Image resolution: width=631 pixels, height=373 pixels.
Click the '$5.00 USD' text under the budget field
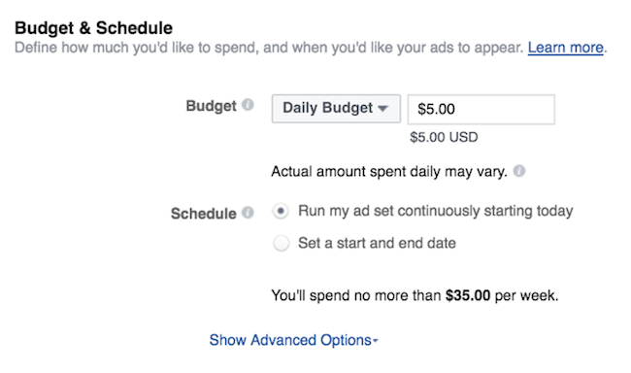pyautogui.click(x=444, y=137)
